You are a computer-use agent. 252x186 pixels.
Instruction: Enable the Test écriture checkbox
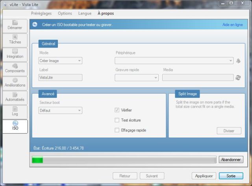click(x=117, y=120)
